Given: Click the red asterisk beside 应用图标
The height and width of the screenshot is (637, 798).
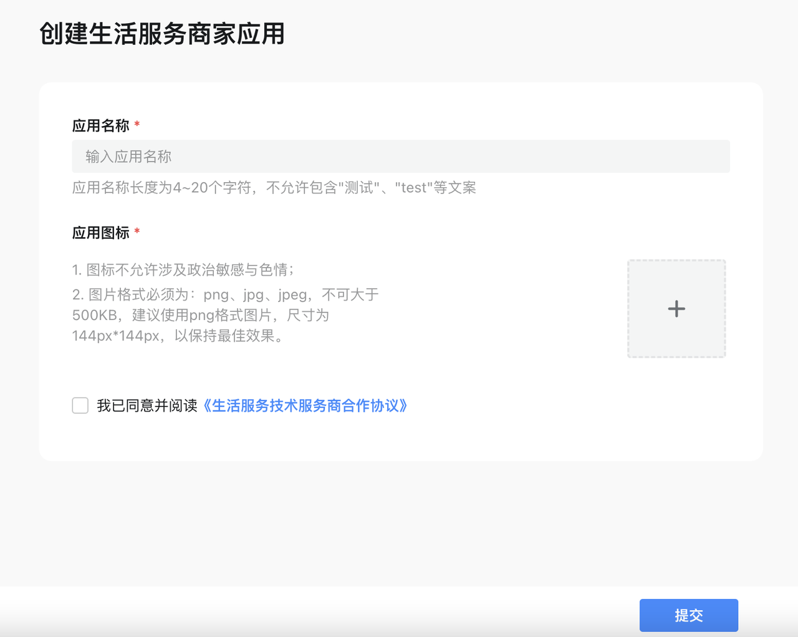Looking at the screenshot, I should tap(137, 232).
